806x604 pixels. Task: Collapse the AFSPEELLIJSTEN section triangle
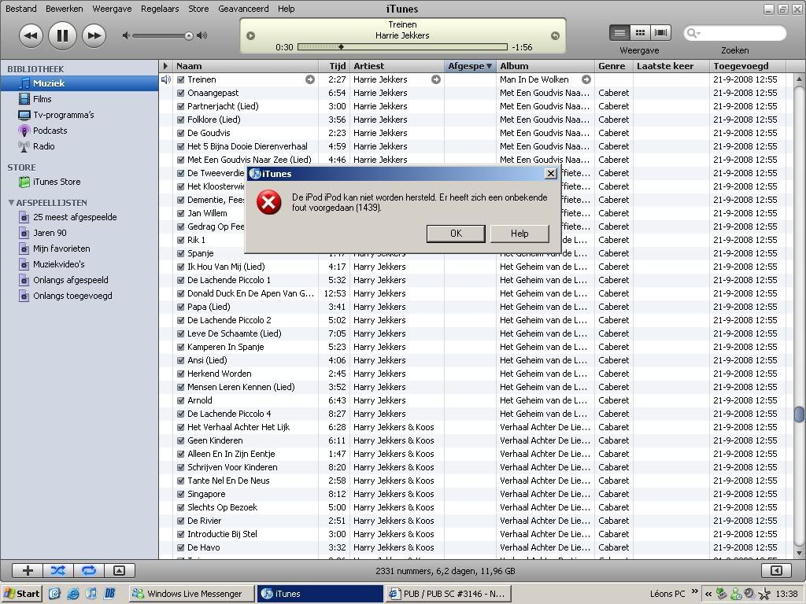click(x=11, y=202)
